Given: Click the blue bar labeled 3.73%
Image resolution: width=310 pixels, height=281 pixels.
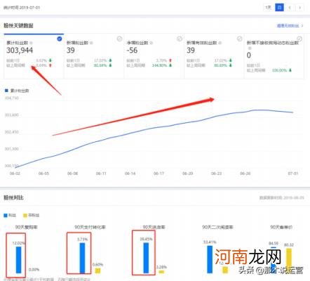Looking at the screenshot, I should (x=82, y=258).
